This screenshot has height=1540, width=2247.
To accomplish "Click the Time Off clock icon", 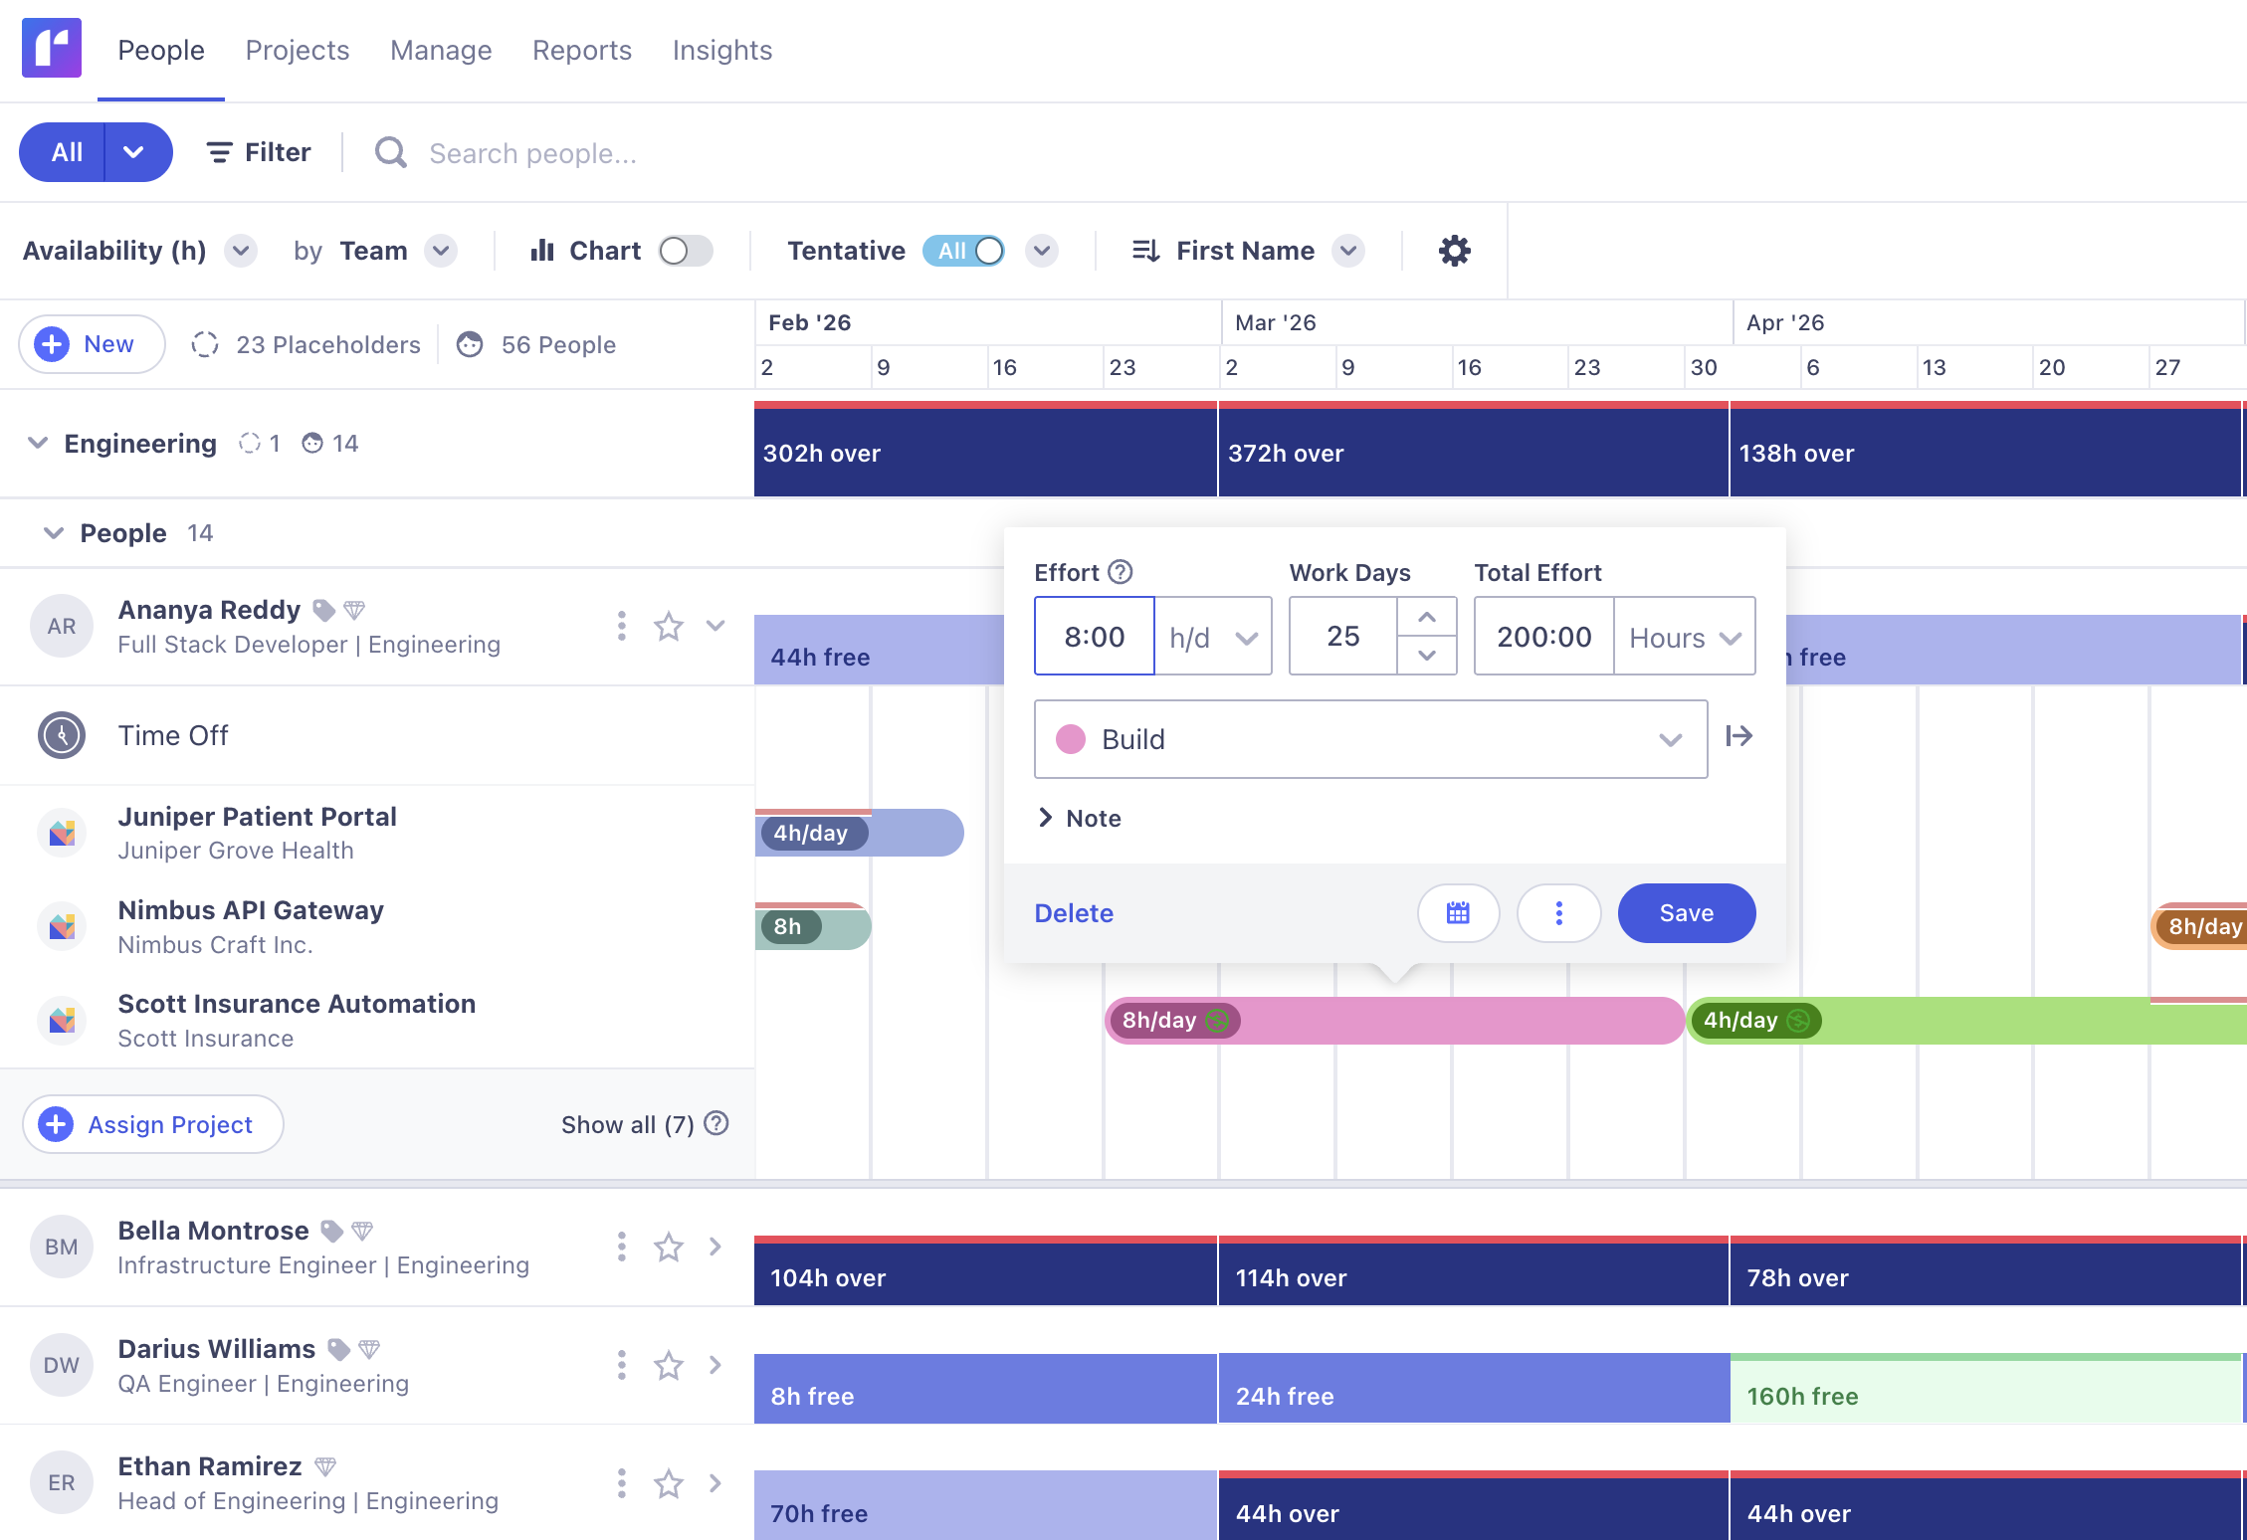I will click(62, 736).
